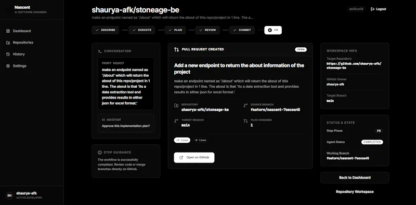Log out using the Logout button
416x205 pixels.
tap(379, 9)
